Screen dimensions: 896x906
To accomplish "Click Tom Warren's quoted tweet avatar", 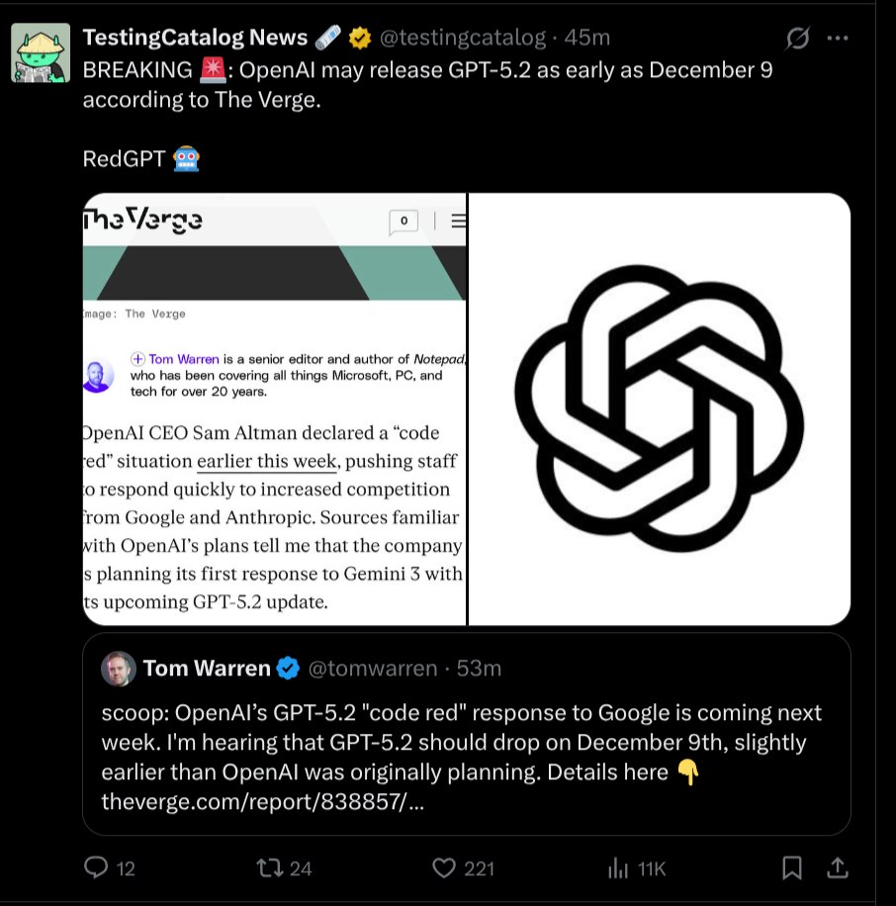I will pos(119,669).
